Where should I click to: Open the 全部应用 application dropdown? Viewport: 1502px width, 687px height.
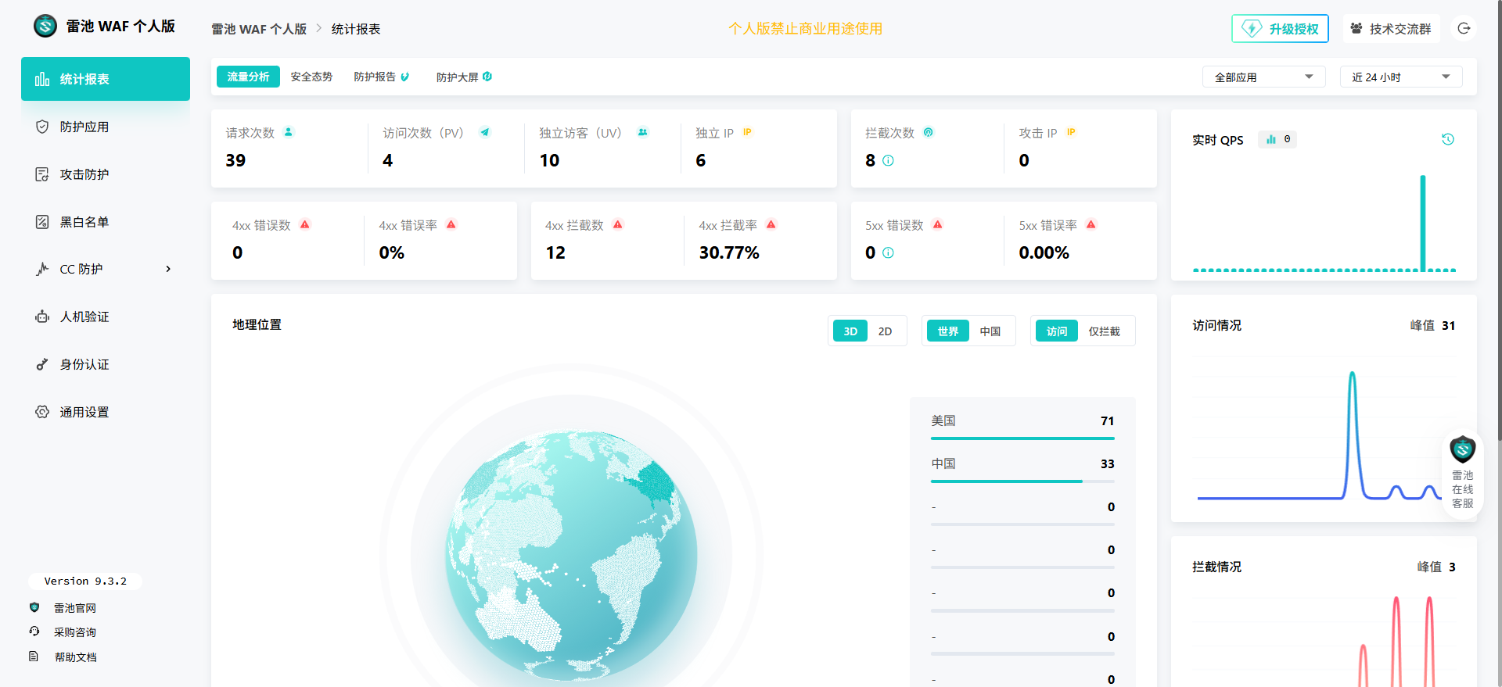point(1263,77)
